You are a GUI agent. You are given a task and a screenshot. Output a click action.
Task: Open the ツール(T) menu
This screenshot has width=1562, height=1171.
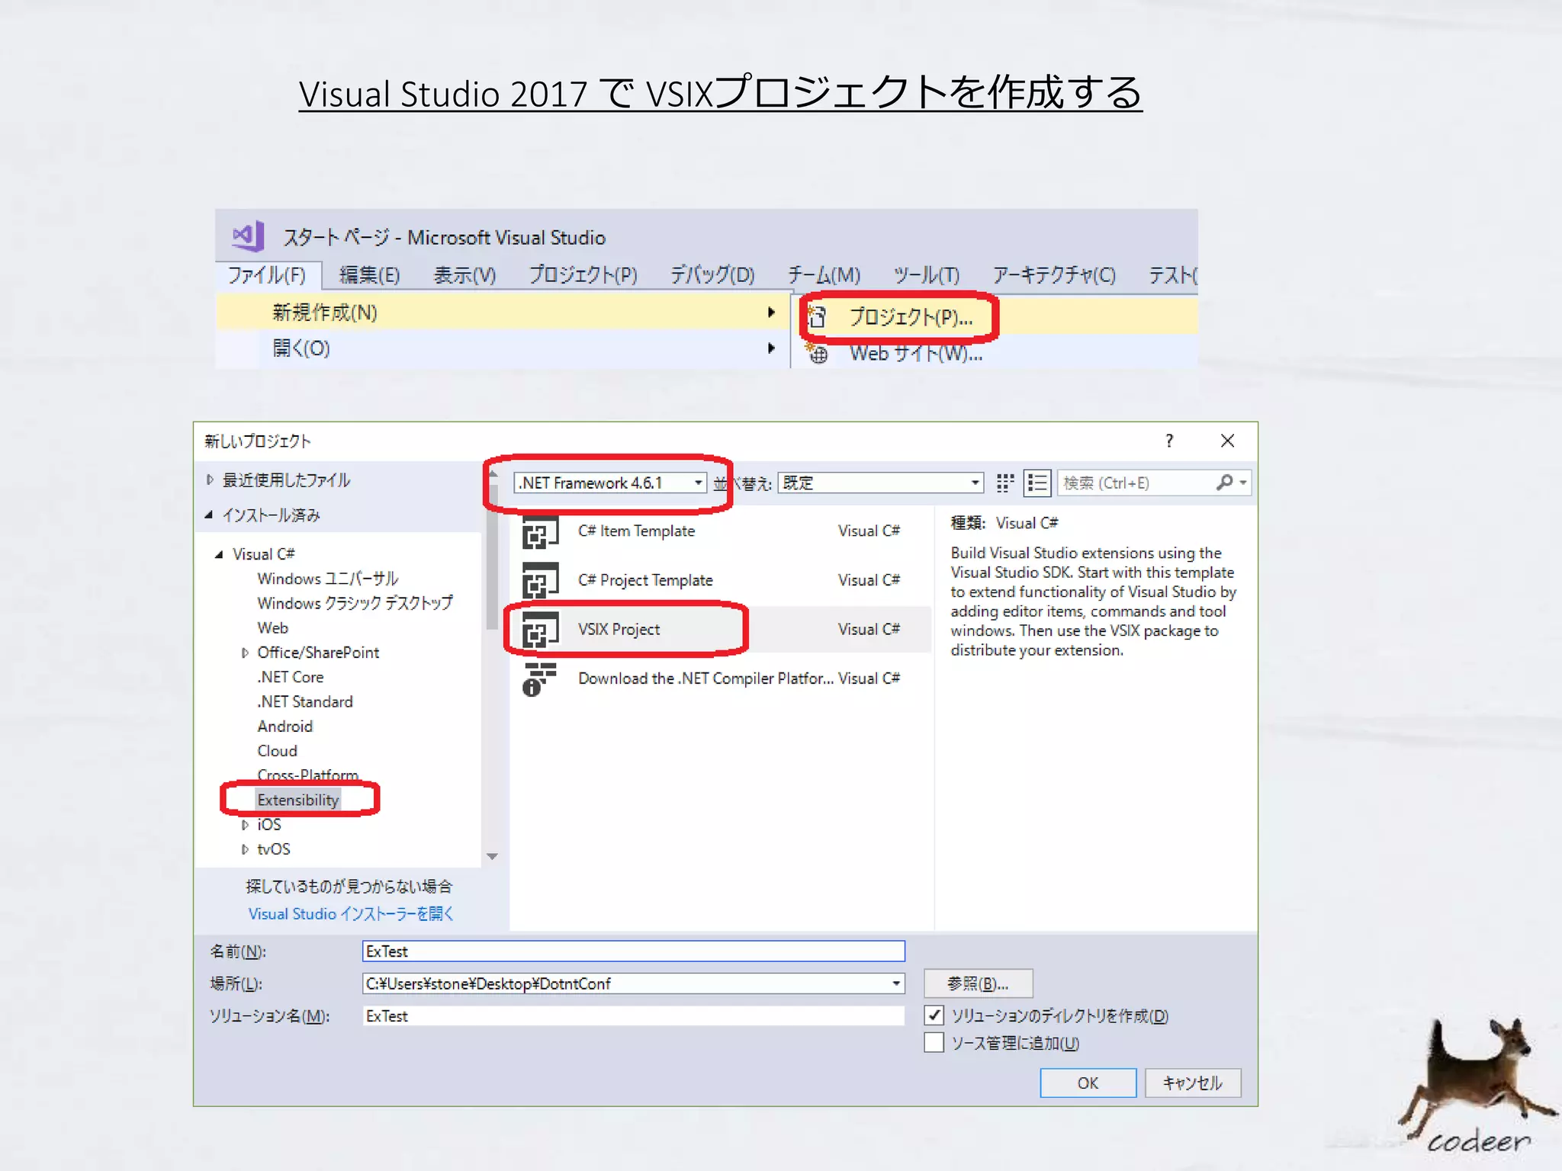pos(926,275)
